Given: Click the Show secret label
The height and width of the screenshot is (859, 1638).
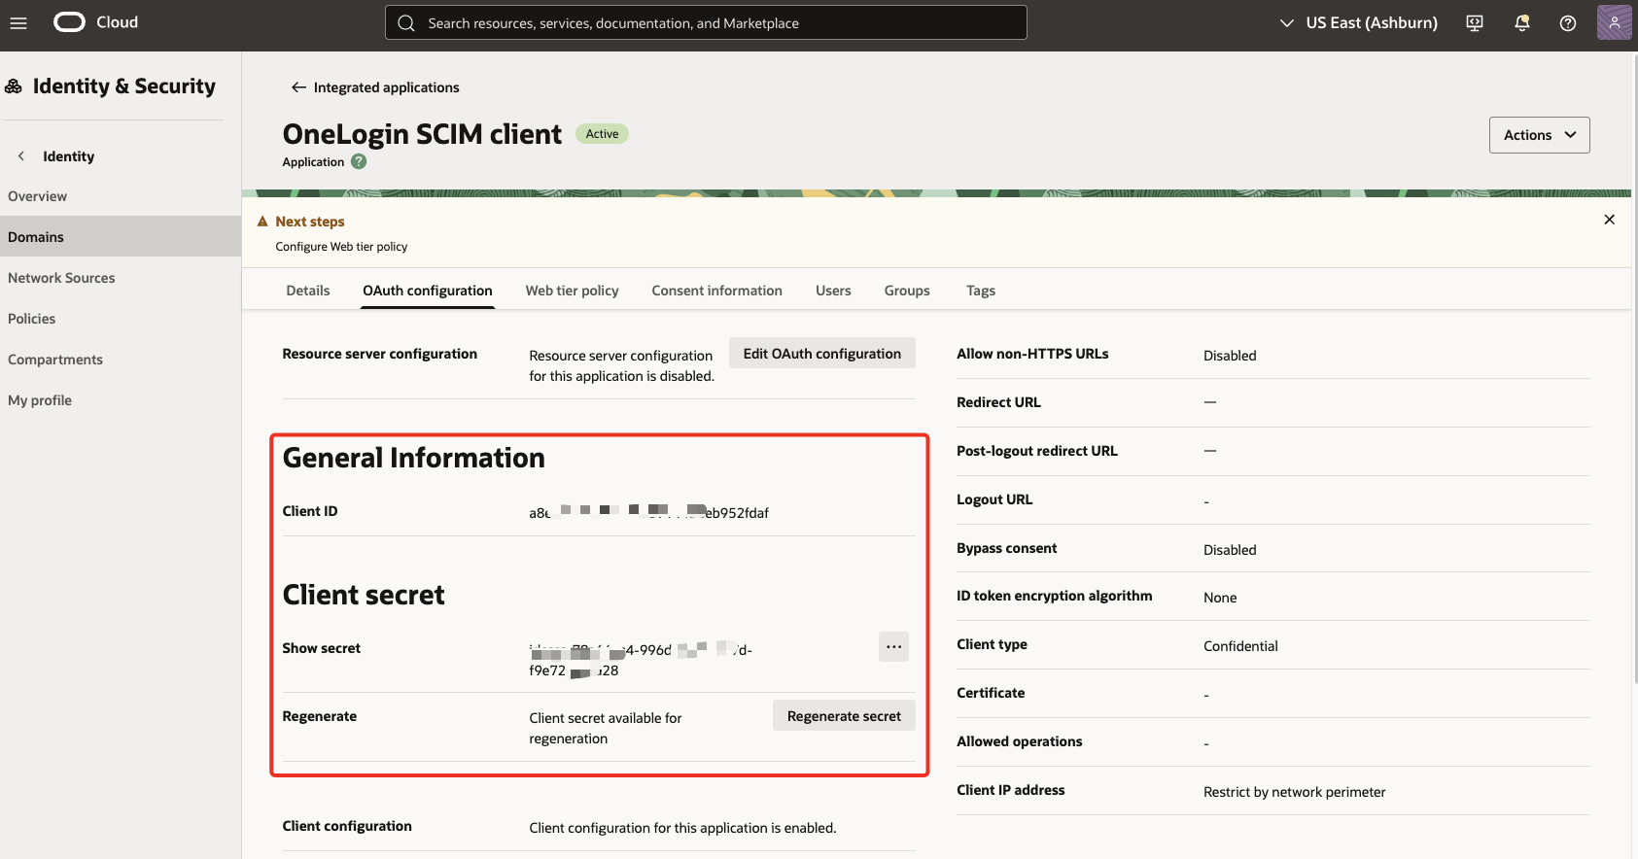Looking at the screenshot, I should [x=321, y=648].
